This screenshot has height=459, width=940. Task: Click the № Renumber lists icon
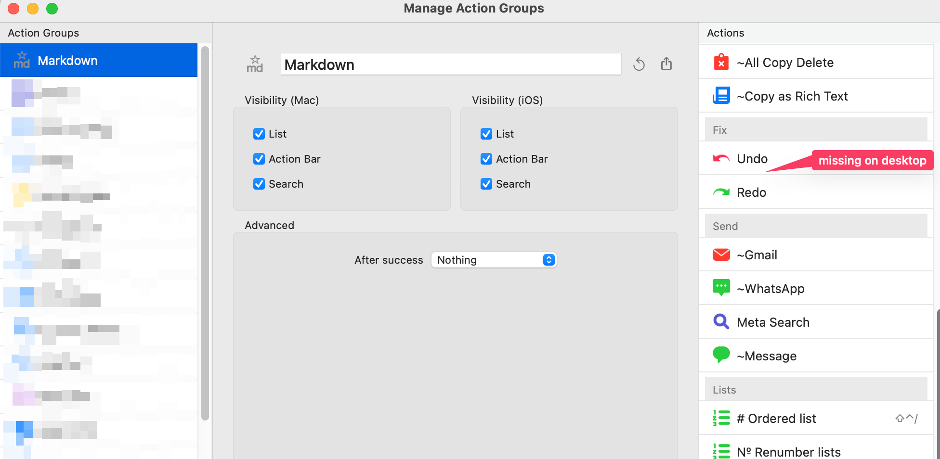point(721,450)
